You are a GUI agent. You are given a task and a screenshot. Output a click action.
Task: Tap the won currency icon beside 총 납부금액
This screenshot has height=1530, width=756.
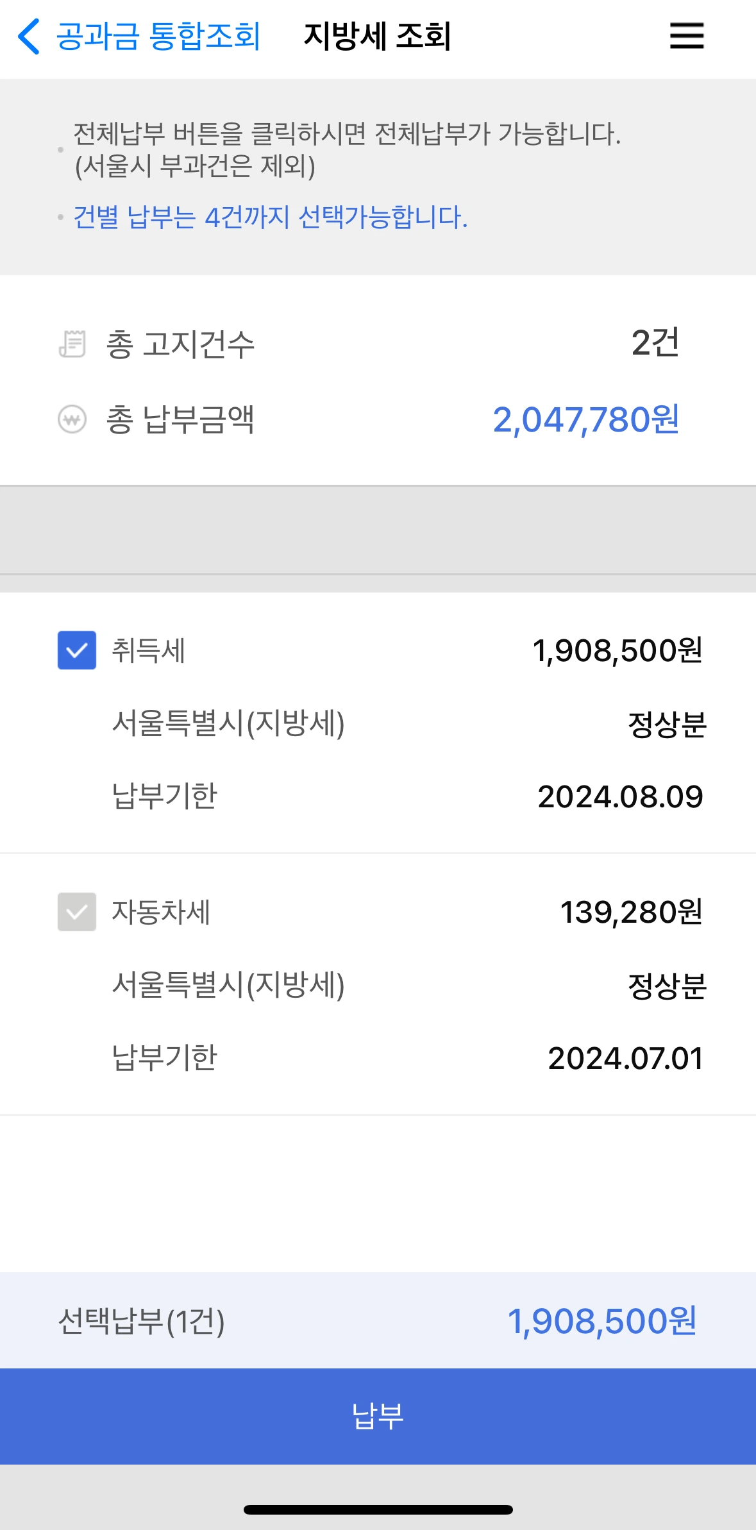72,420
